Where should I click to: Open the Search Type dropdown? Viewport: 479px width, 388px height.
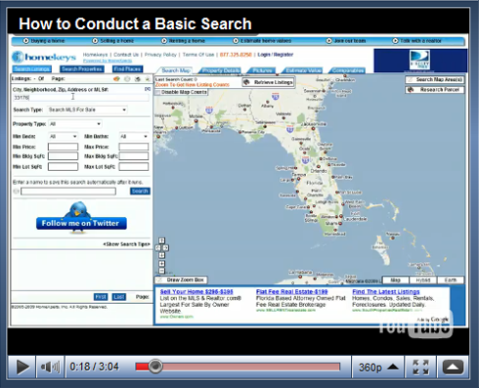coord(87,109)
